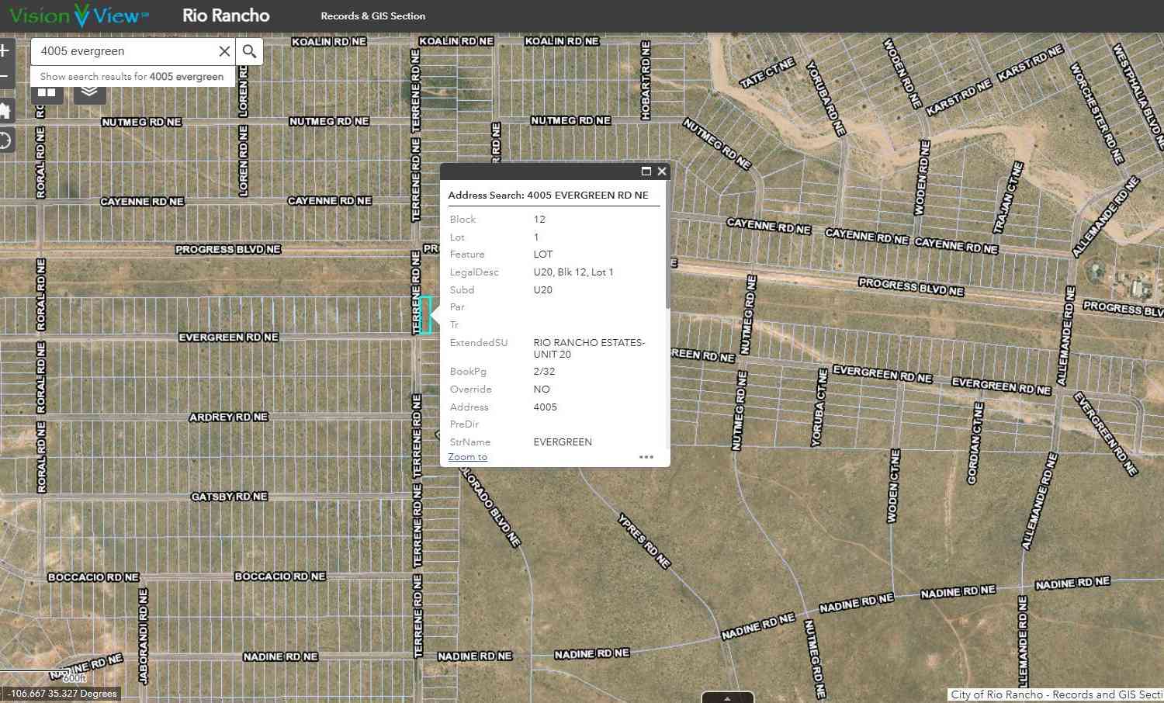Click the 'Zoom to' link
1164x703 pixels.
pyautogui.click(x=468, y=457)
